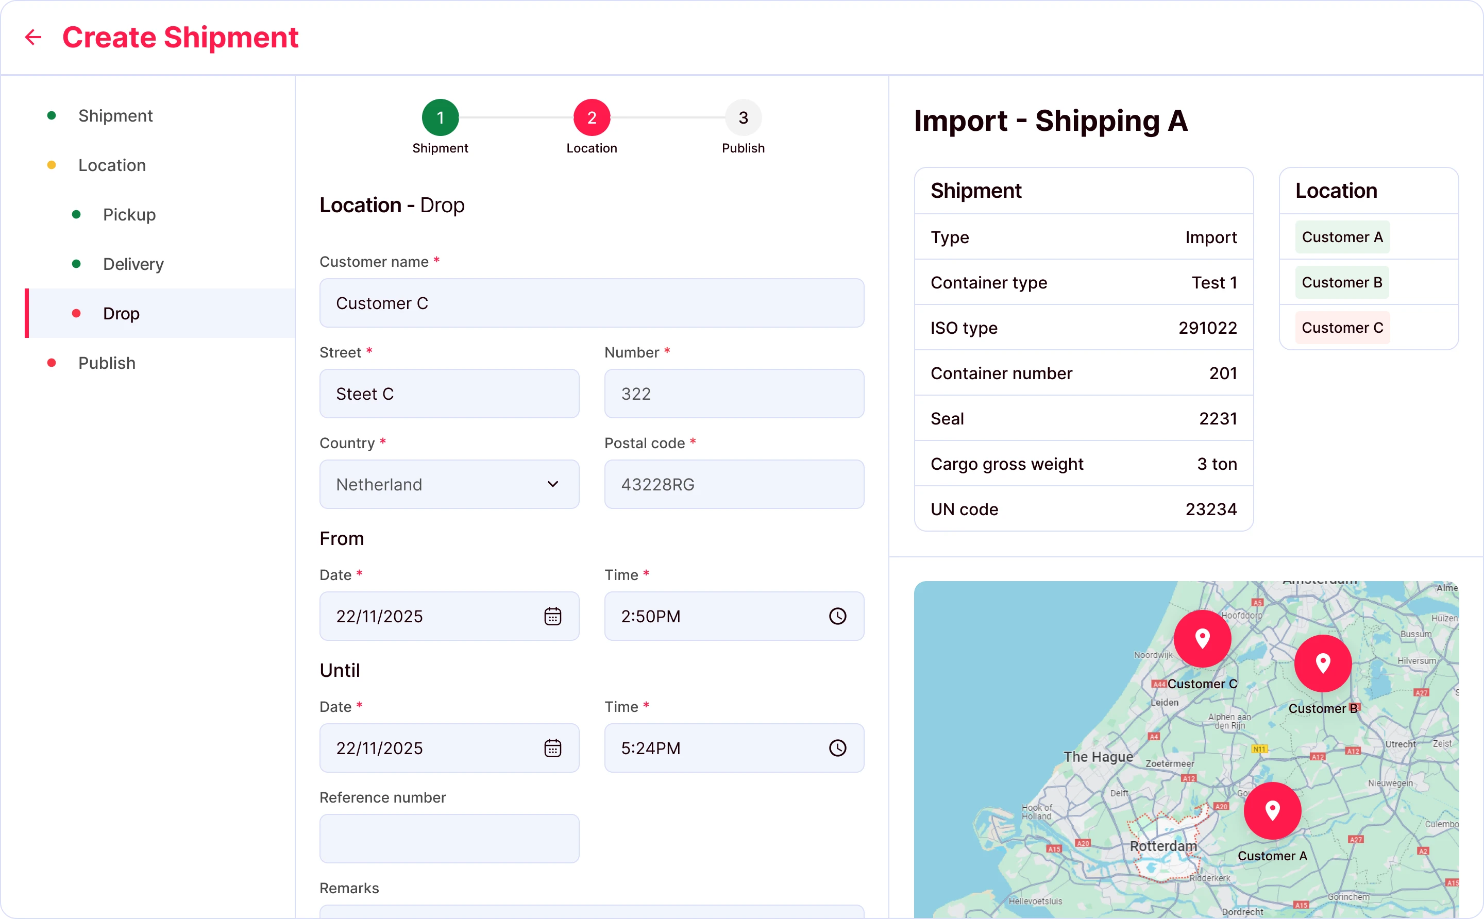Open Pickup in the sidebar

coord(129,215)
